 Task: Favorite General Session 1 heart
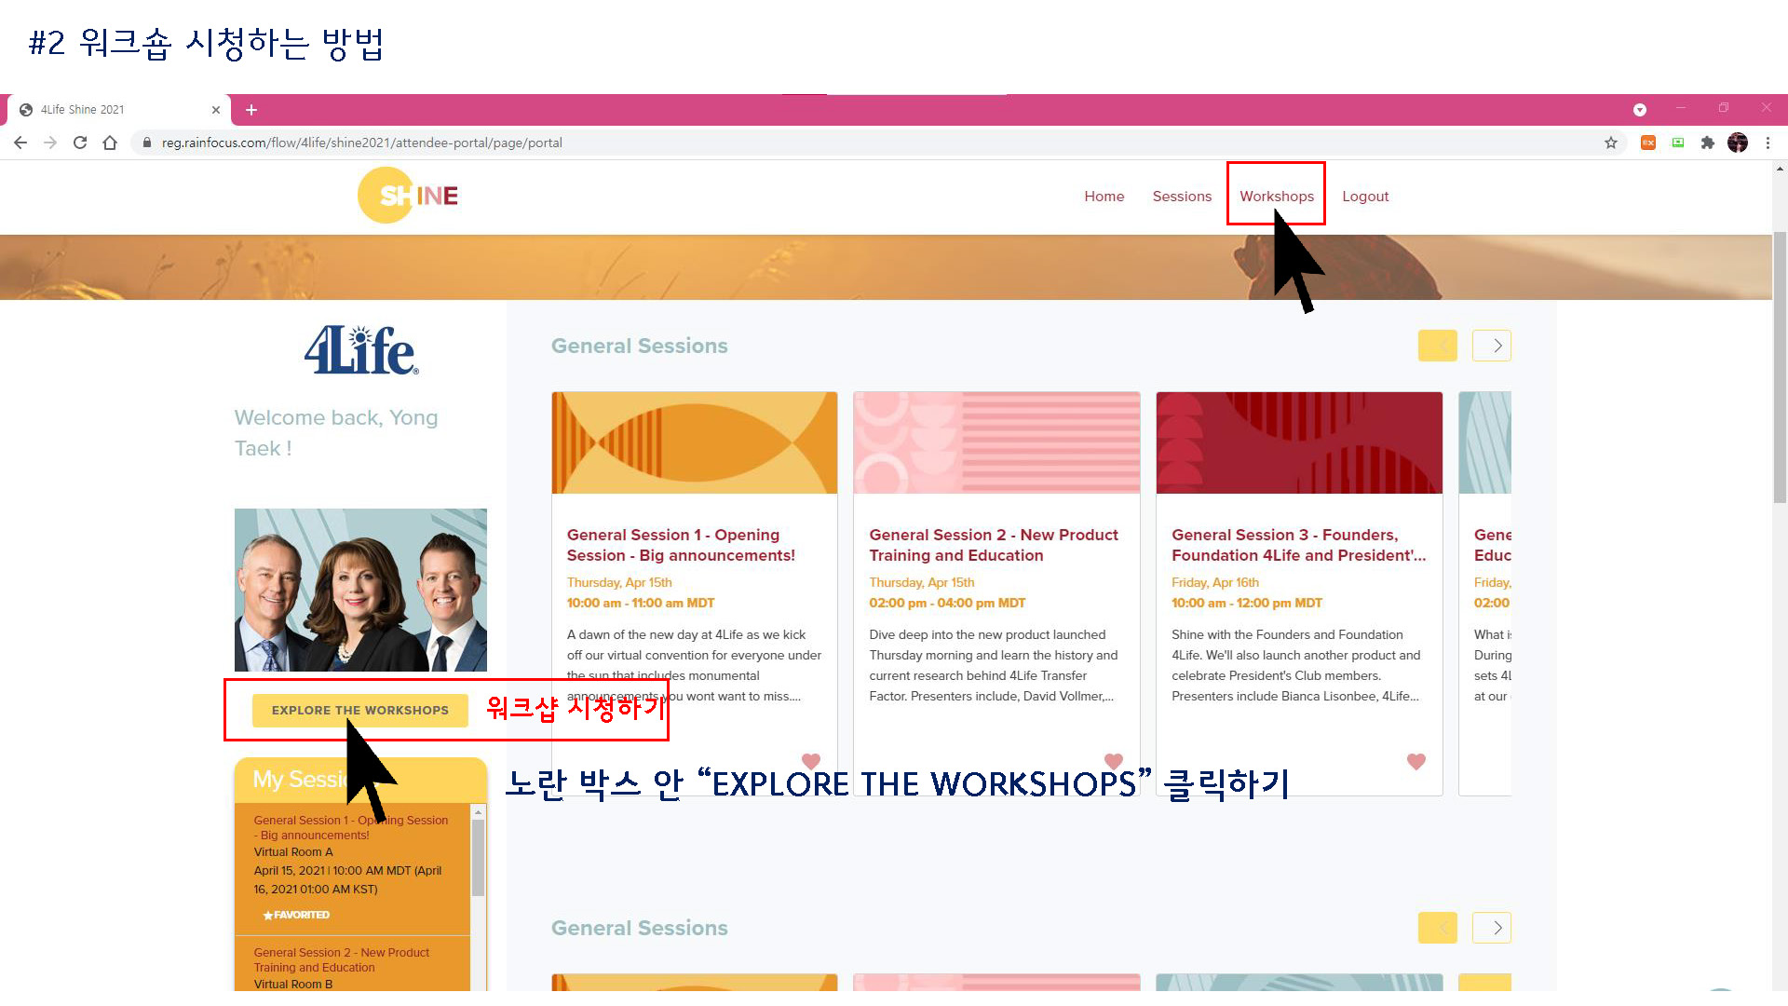coord(811,762)
